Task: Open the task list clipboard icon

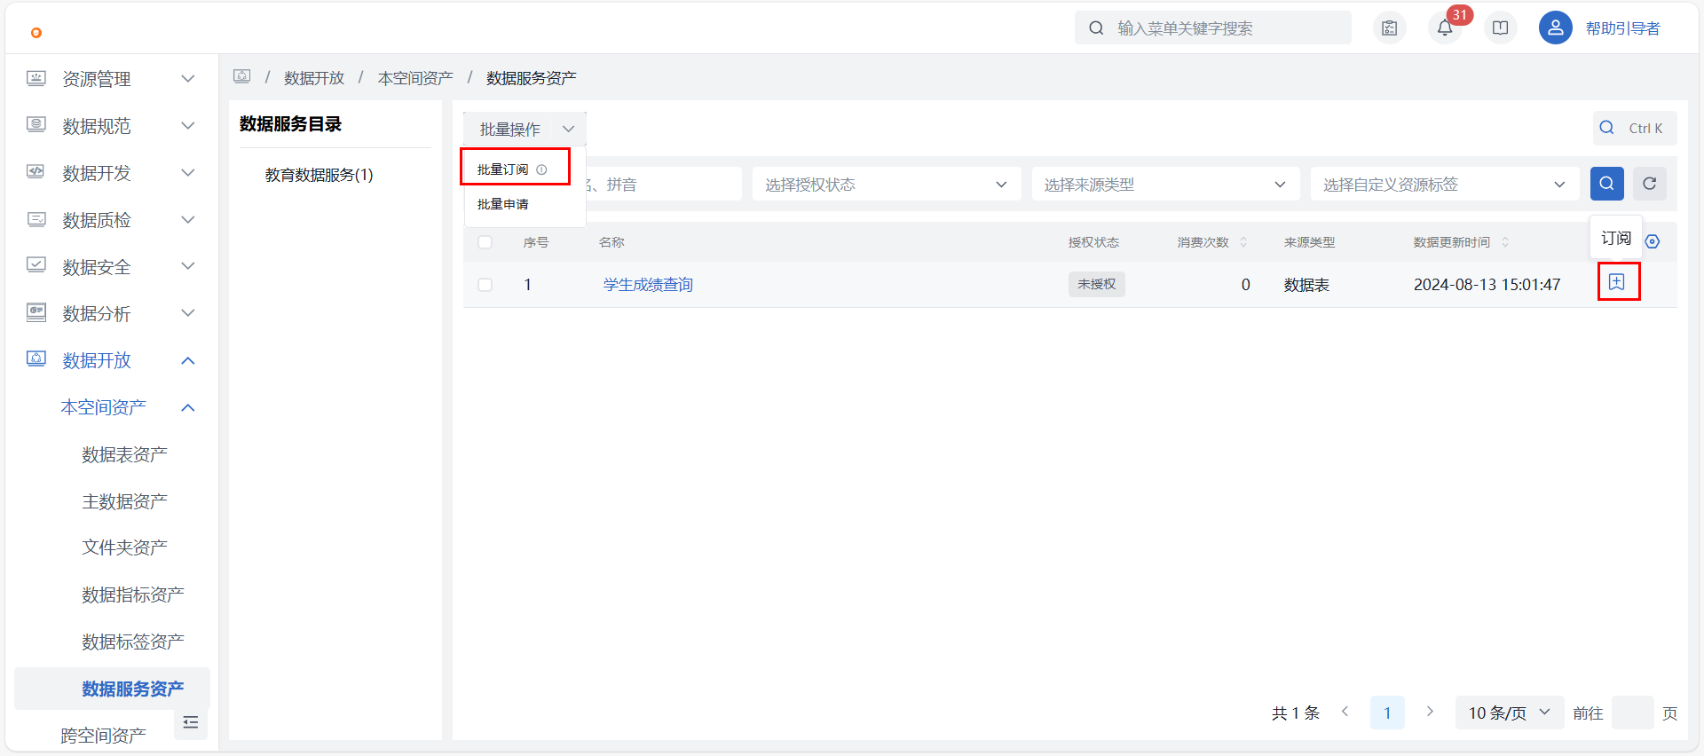Action: coord(1390,28)
